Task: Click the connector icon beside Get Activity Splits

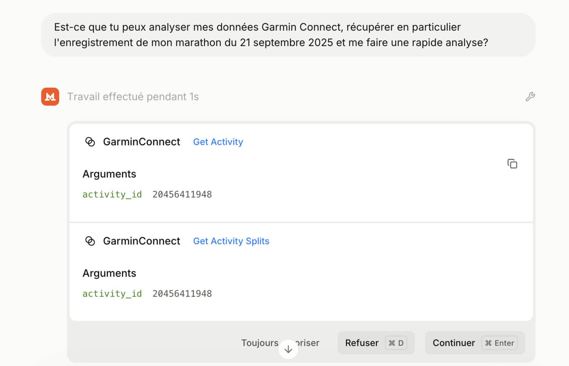Action: (x=90, y=241)
